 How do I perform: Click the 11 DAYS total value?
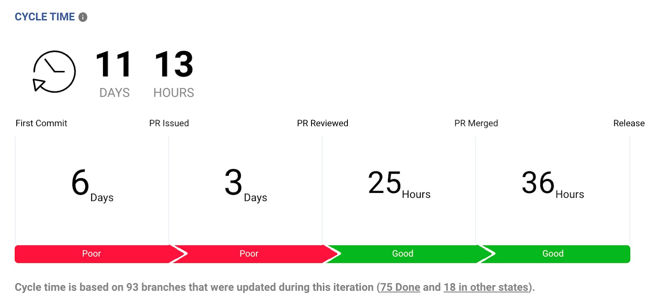114,73
